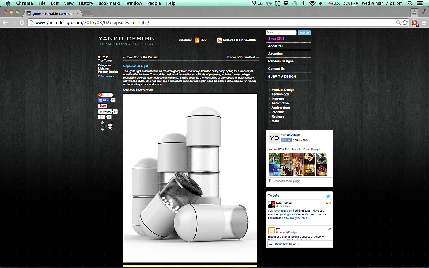Open the File menu

click(x=42, y=3)
